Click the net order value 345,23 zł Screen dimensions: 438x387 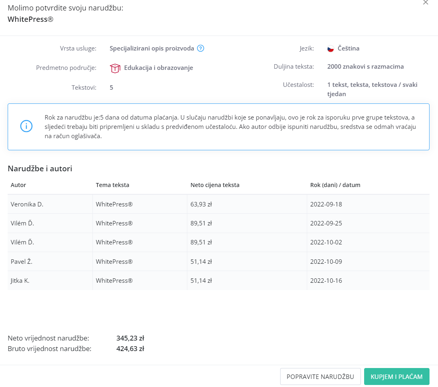(x=130, y=338)
